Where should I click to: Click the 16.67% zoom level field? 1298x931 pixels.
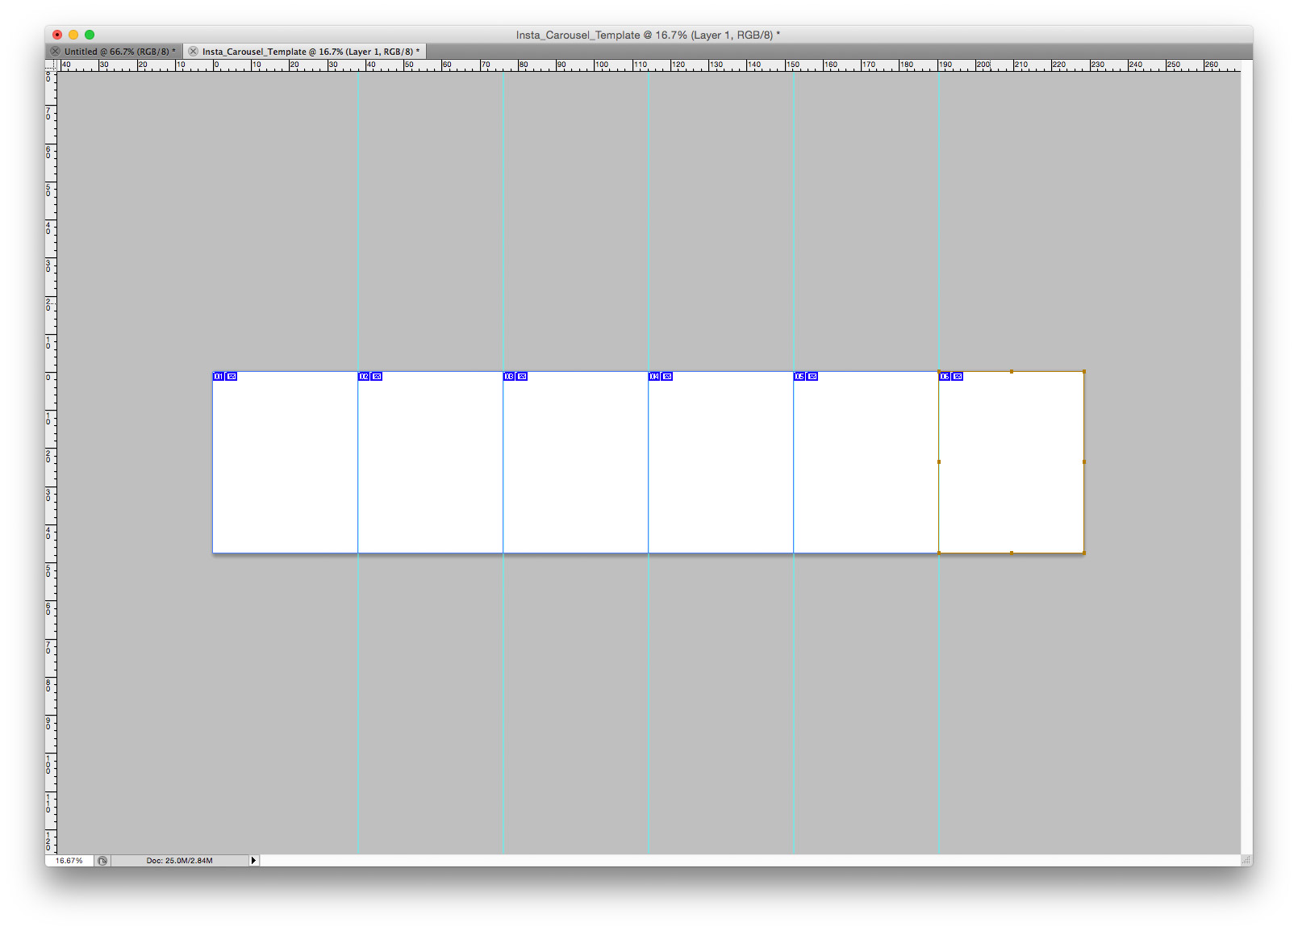point(69,861)
